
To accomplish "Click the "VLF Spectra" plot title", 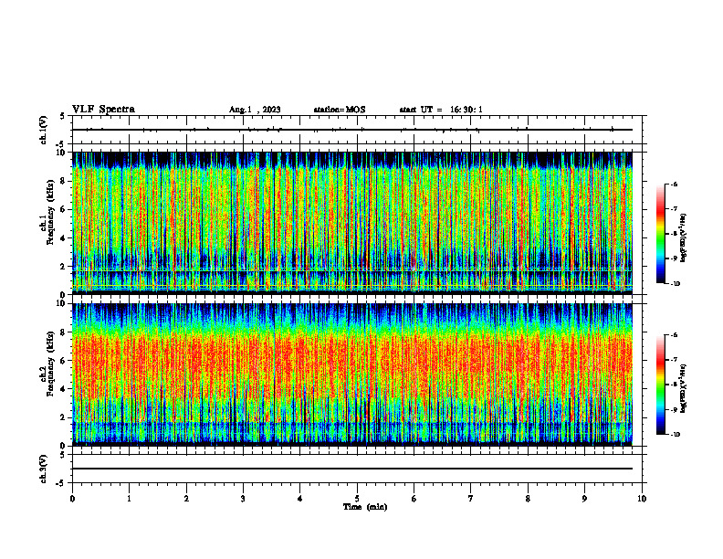I will (x=104, y=110).
